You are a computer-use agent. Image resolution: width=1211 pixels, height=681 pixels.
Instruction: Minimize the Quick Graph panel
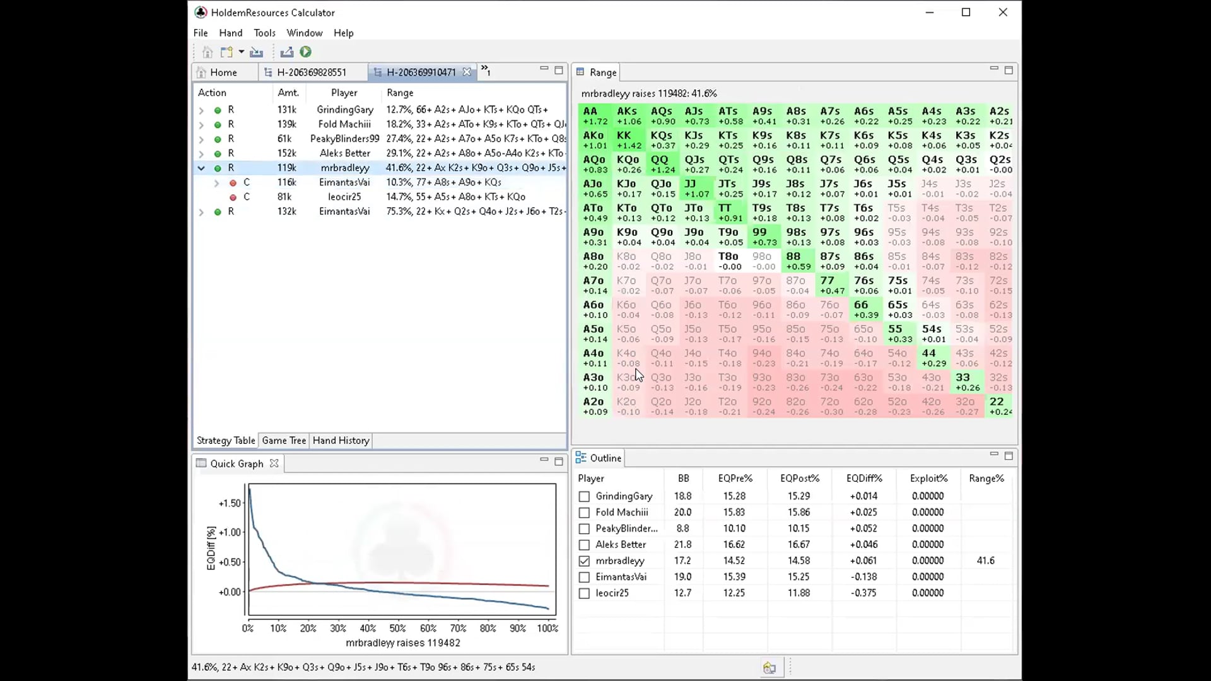(x=544, y=460)
